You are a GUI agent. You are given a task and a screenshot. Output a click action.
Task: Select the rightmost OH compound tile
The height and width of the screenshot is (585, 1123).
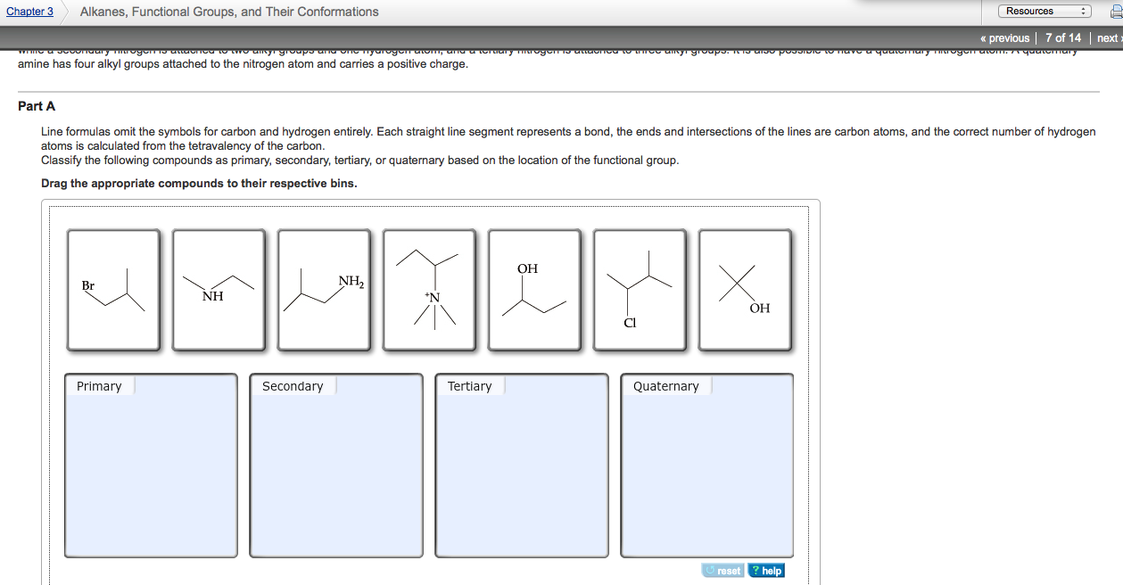(744, 289)
